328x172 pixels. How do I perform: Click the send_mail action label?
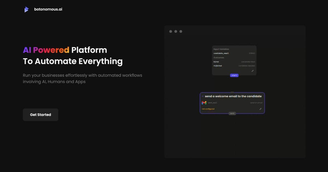212,103
